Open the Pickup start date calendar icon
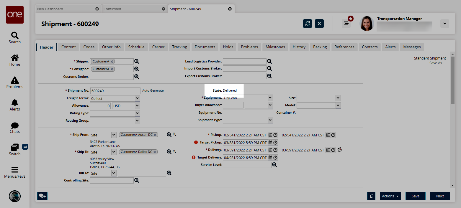 point(270,135)
